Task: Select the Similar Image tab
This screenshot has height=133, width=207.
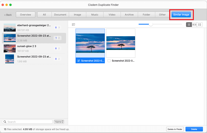Action: click(181, 15)
